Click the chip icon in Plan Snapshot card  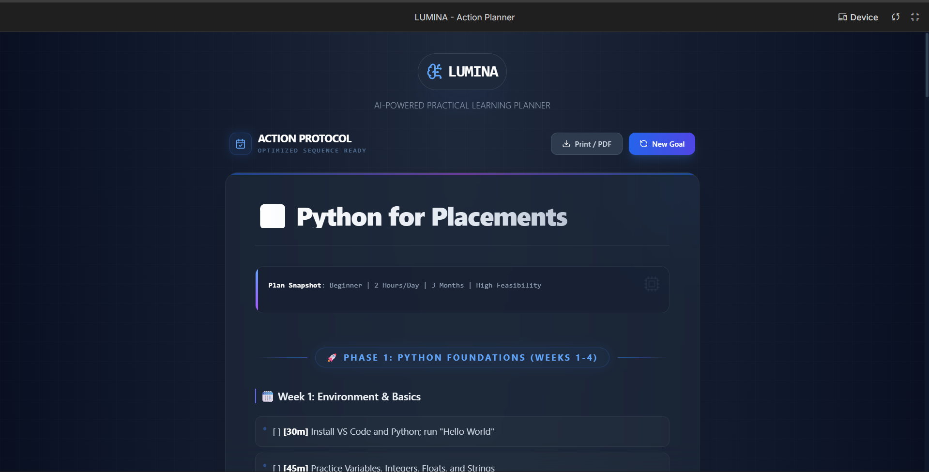(x=652, y=284)
